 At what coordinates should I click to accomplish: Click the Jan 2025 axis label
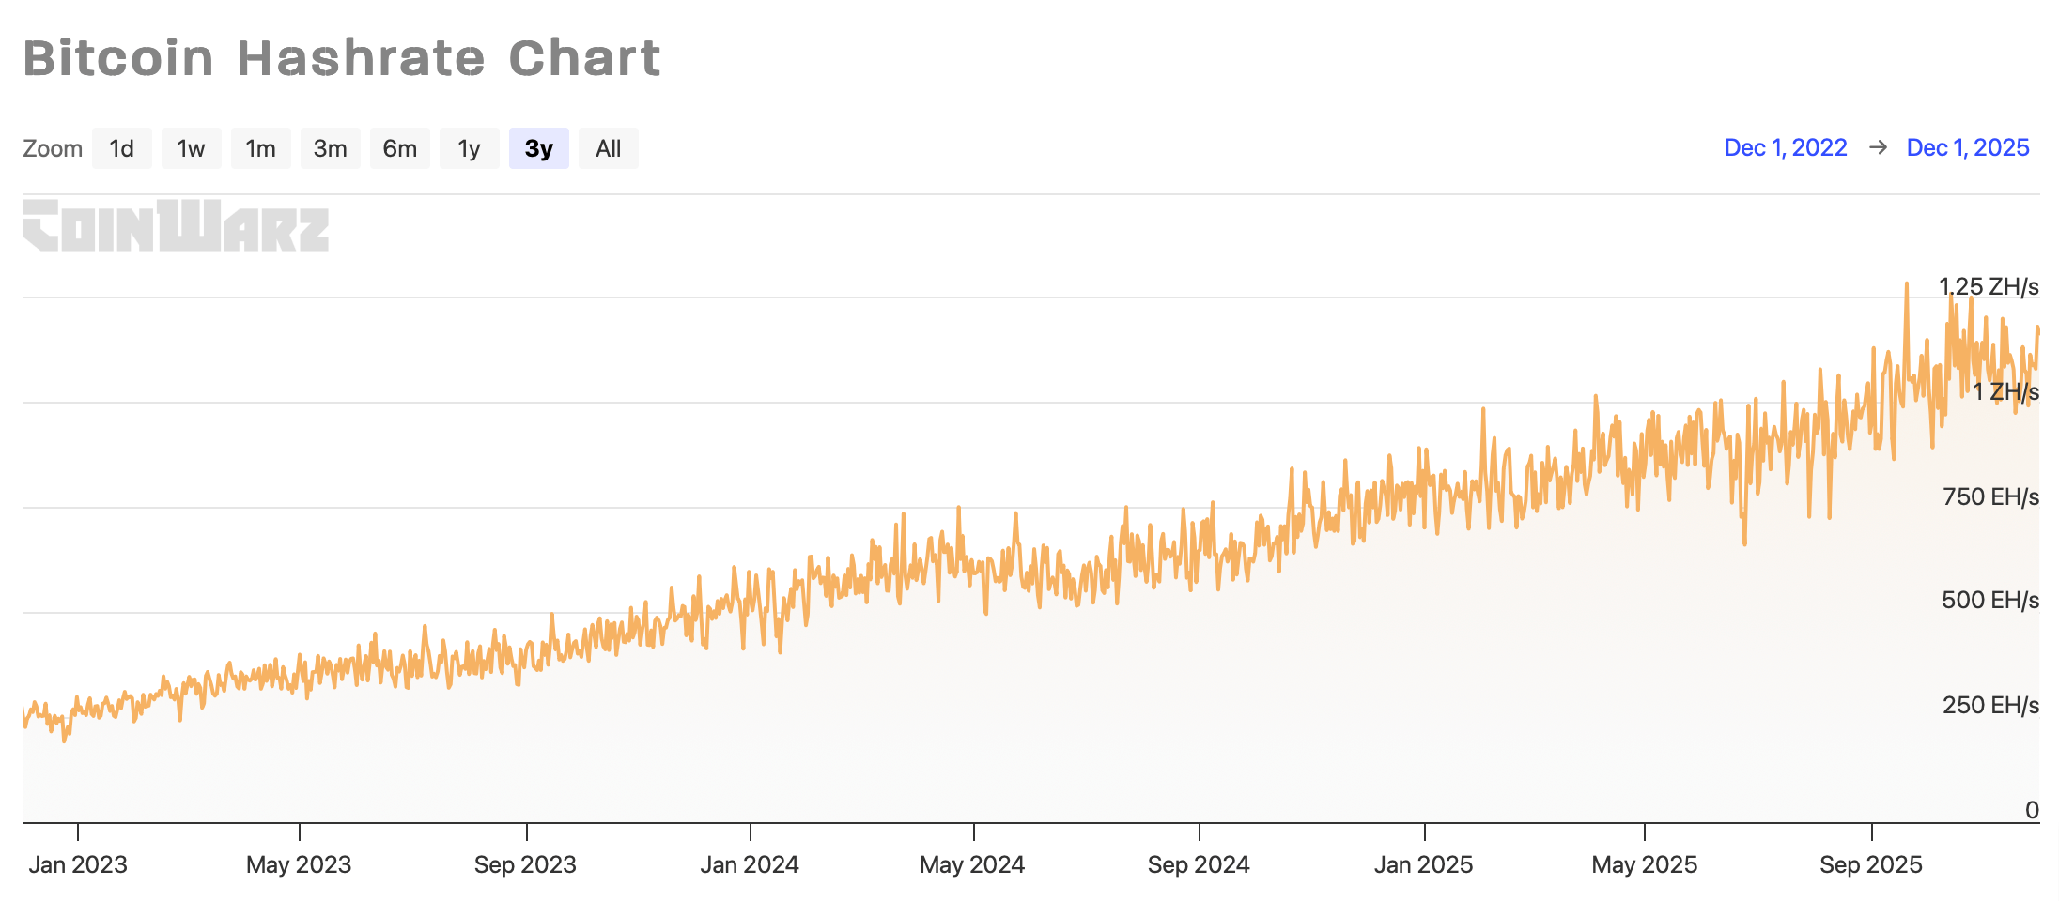click(1423, 864)
